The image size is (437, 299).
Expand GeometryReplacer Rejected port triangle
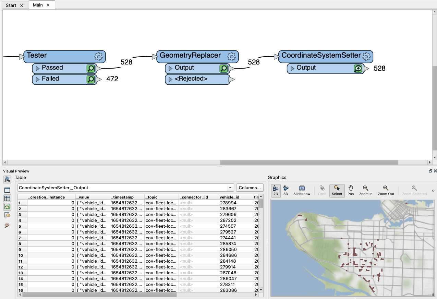point(170,79)
